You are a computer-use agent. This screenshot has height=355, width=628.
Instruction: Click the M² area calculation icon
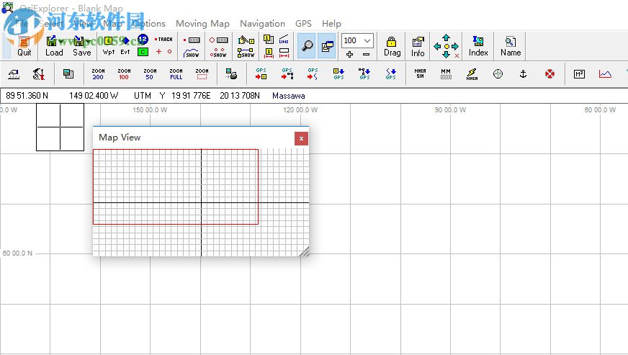point(579,73)
